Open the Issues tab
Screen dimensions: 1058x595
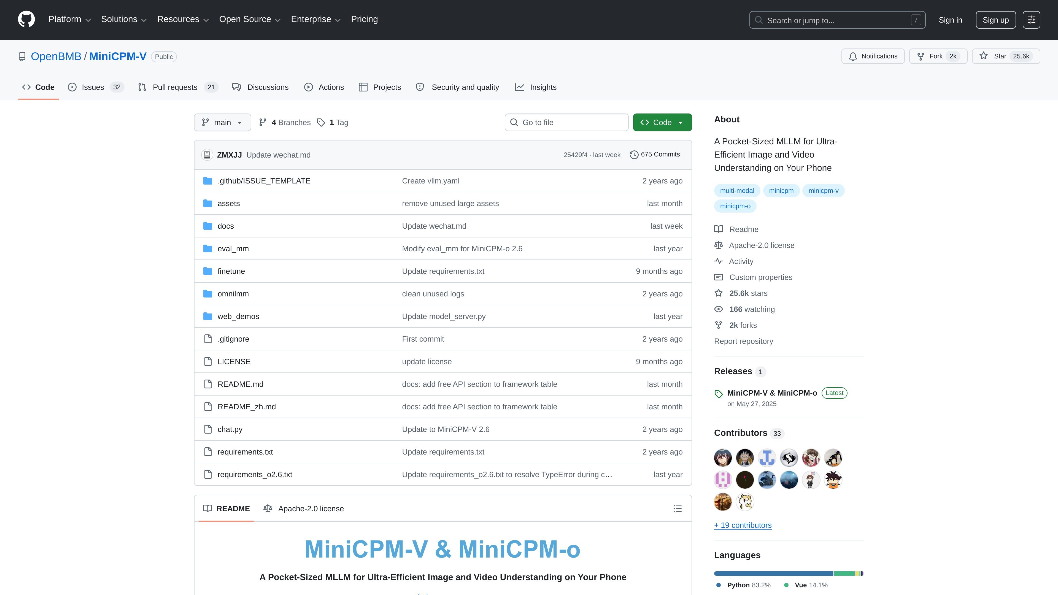coord(96,87)
